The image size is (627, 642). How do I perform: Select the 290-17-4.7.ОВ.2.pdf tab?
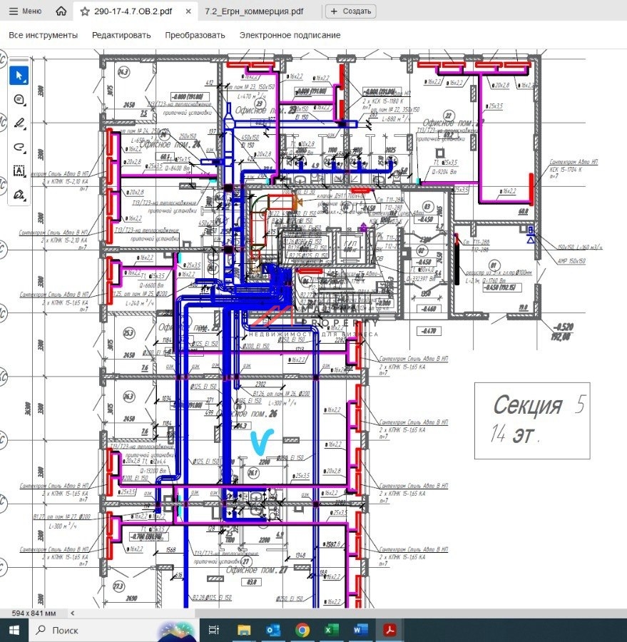(x=134, y=11)
